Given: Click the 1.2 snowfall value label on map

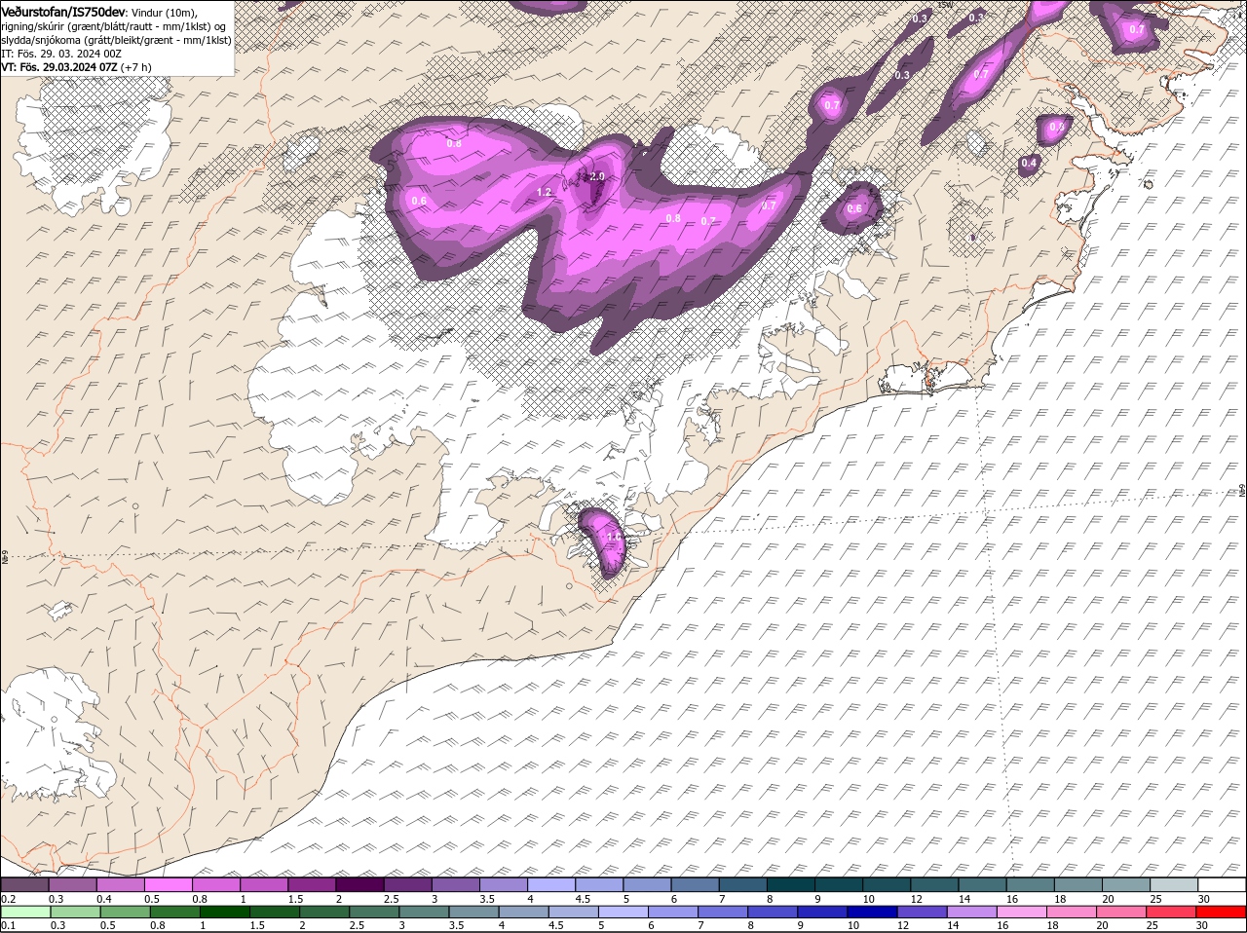Looking at the screenshot, I should coord(545,193).
